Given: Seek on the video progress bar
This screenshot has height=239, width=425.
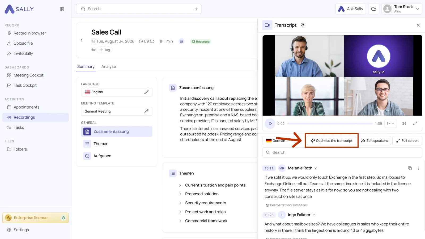Looking at the screenshot, I should coord(330,123).
